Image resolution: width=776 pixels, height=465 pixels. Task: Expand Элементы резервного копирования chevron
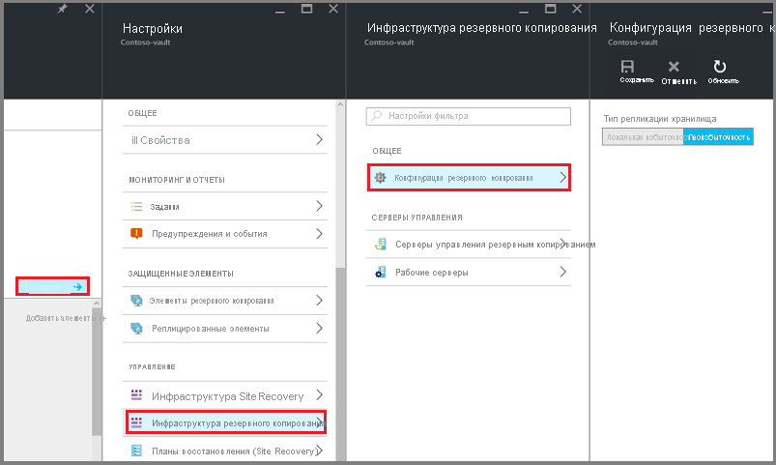point(319,300)
